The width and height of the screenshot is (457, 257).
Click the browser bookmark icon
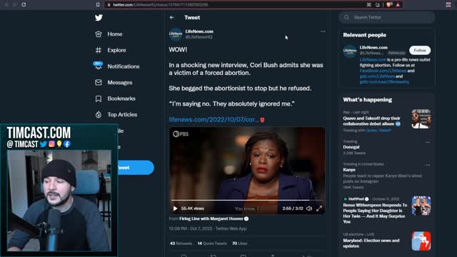98,5
